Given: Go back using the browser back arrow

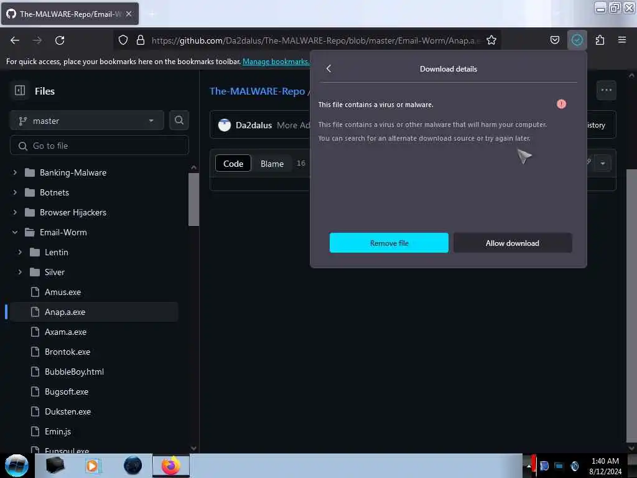Looking at the screenshot, I should [x=15, y=40].
